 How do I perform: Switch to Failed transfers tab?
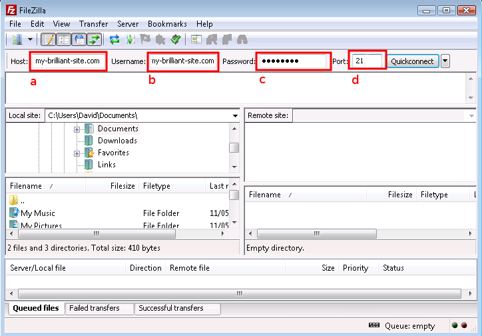99,309
